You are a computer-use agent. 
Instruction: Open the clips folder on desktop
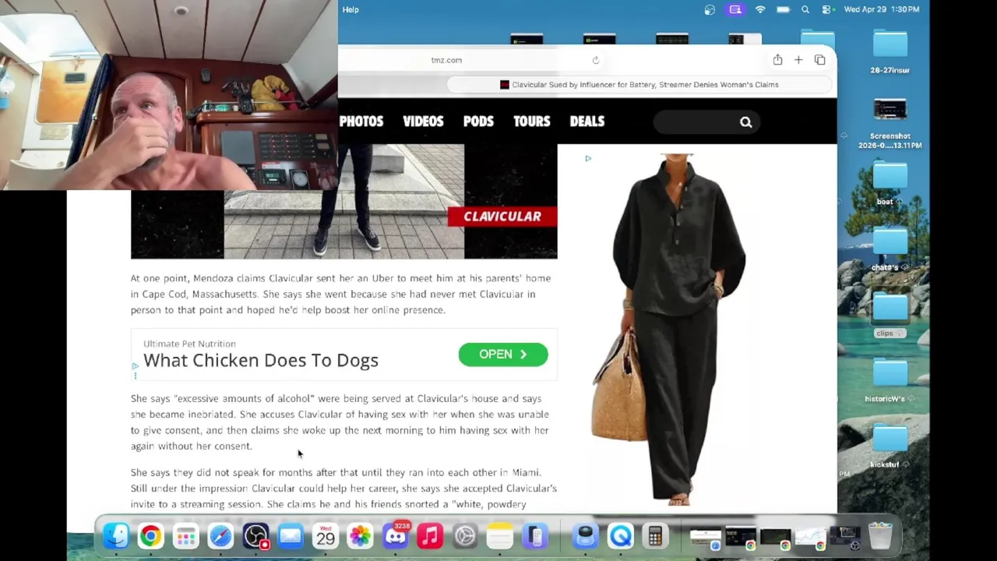890,315
